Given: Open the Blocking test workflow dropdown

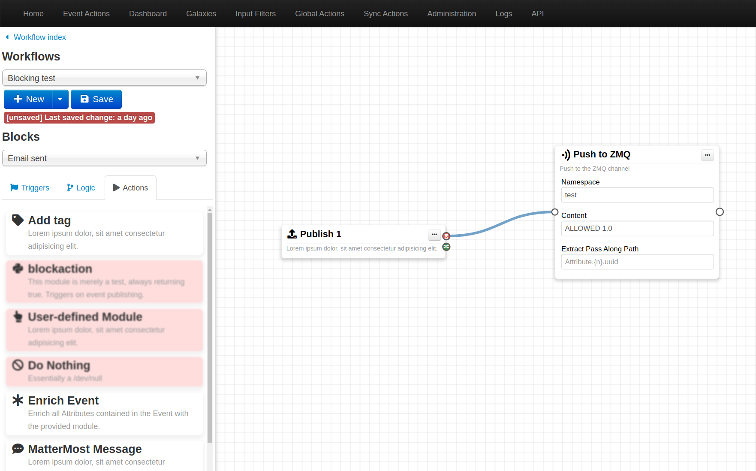Looking at the screenshot, I should 104,78.
